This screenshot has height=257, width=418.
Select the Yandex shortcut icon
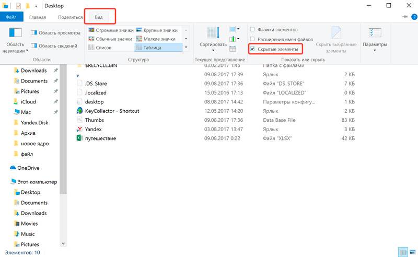tap(79, 129)
